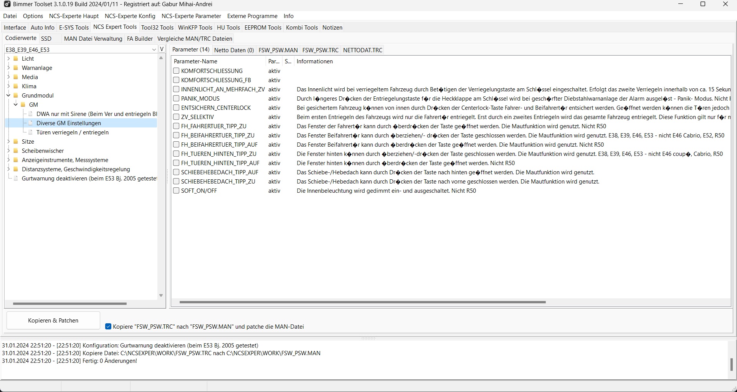Click the parameter list horizontal scrollbar

(x=362, y=302)
